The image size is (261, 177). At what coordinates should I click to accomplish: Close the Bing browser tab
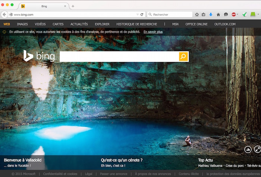pos(65,6)
